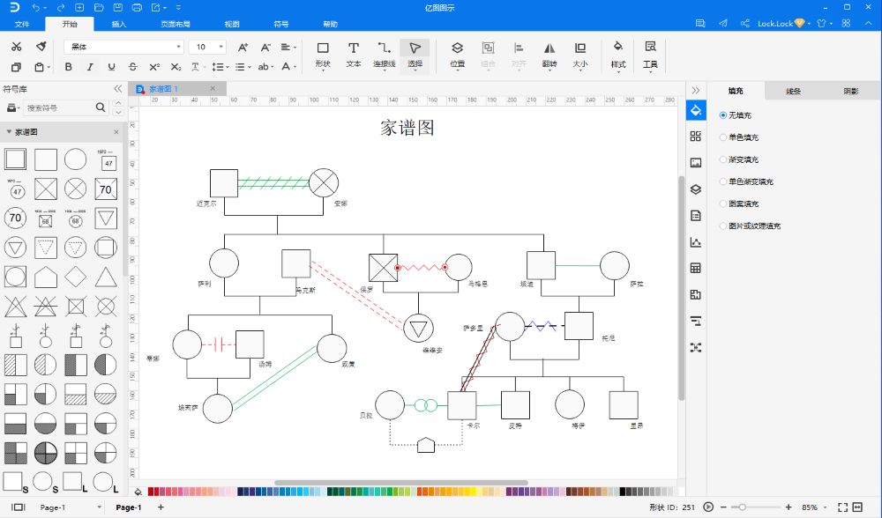
Task: Apply bold formatting with the B icon
Action: [69, 67]
